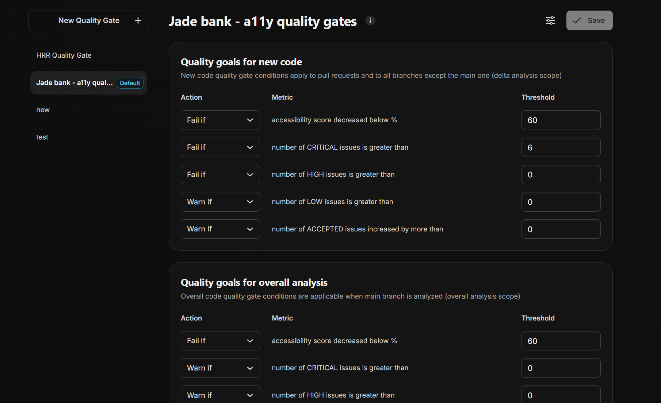Click the overall accessibility threshold field showing 60
Image resolution: width=661 pixels, height=403 pixels.
pyautogui.click(x=561, y=341)
